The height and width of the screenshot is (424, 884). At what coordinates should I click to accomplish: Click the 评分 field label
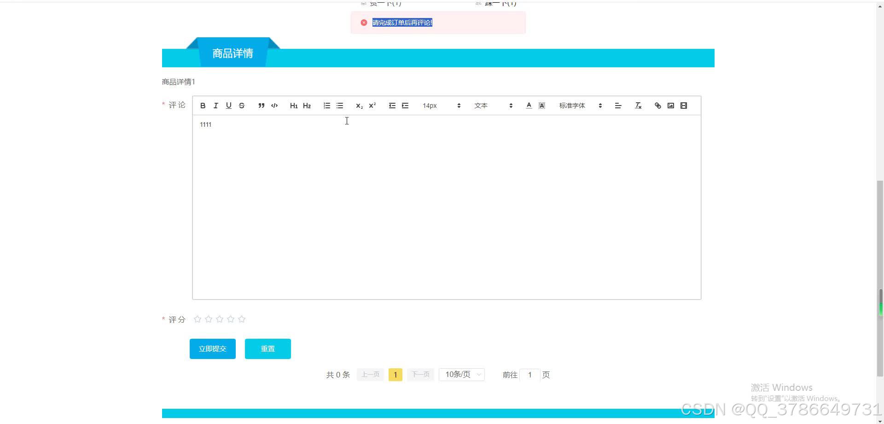pos(177,319)
